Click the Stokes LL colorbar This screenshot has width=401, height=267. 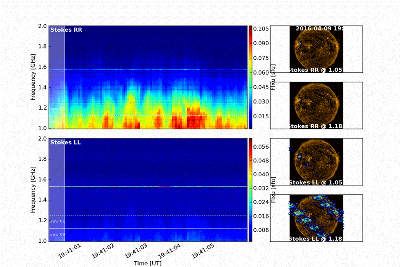(250, 190)
